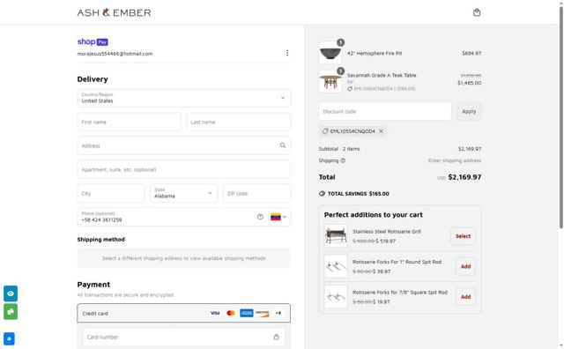Screen dimensions: 564x349
Task: Click the American Express icon
Action: [247, 313]
